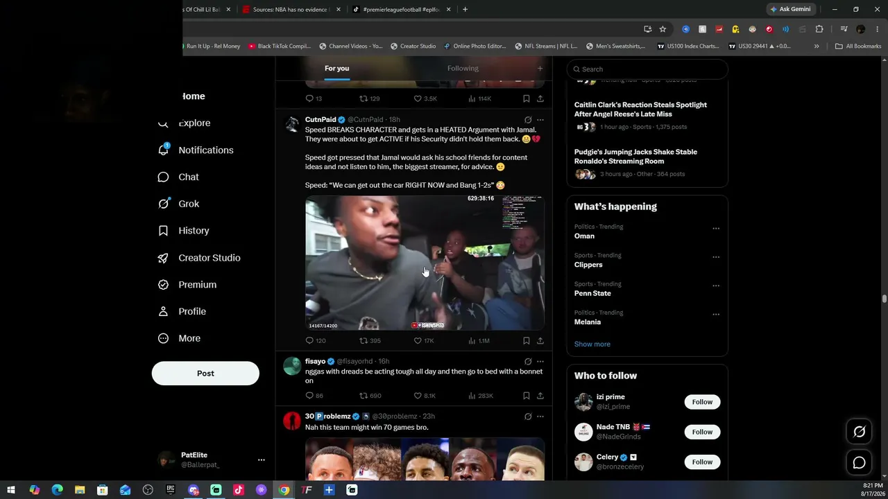Open the floating Grok button
Image resolution: width=888 pixels, height=499 pixels.
point(859,432)
